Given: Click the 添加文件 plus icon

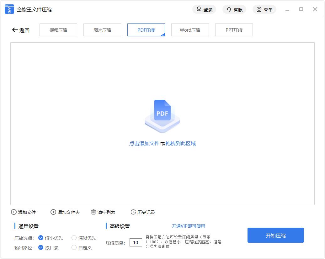Looking at the screenshot, I should click(14, 212).
